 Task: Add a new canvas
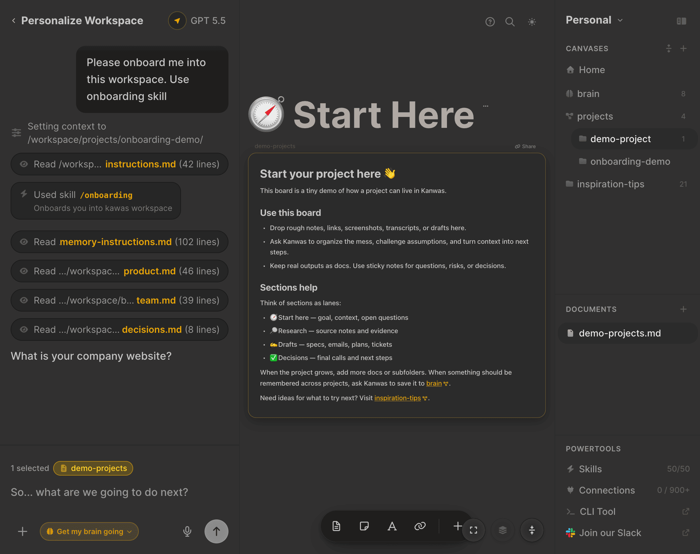683,48
